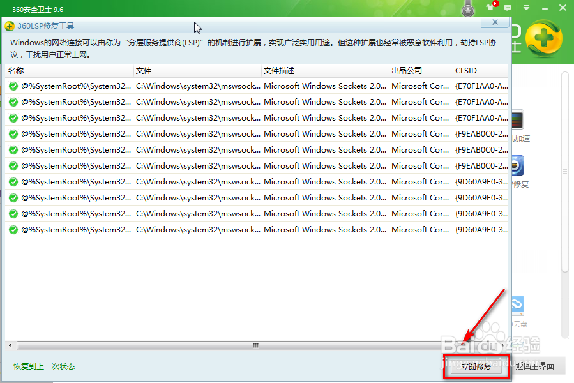Minimize the 360安全卫士 window
Viewport: 574px width, 383px height.
545,8
